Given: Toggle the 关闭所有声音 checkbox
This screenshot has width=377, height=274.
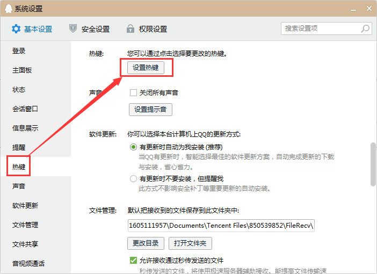Looking at the screenshot, I should [134, 92].
